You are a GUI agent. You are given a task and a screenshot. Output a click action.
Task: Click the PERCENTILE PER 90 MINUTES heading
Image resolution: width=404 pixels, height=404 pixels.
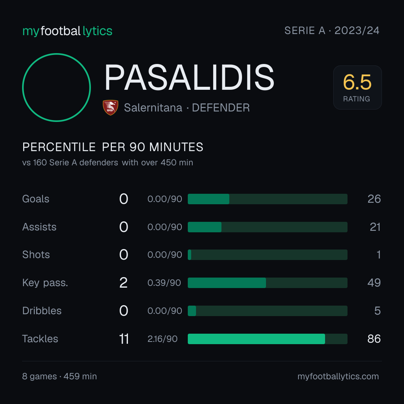(113, 147)
